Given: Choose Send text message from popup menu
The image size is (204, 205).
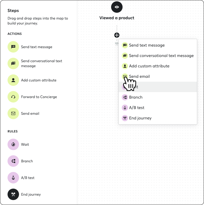Looking at the screenshot, I should (158, 45).
